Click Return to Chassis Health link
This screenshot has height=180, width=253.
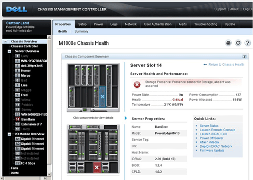226,65
